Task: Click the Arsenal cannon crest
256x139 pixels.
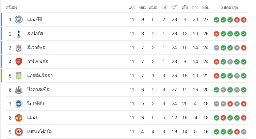Action: click(x=19, y=62)
